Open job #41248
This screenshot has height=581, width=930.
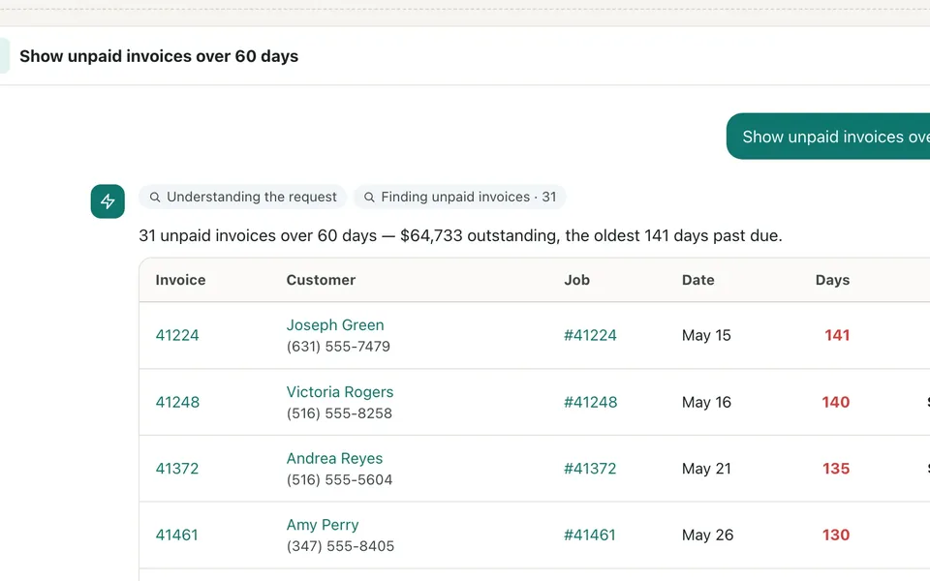click(590, 402)
